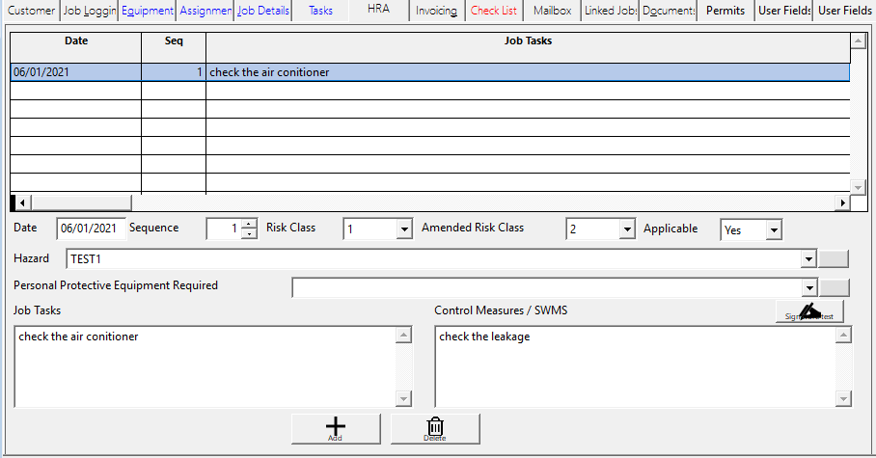876x458 pixels.
Task: Open the Check List tab
Action: (493, 11)
